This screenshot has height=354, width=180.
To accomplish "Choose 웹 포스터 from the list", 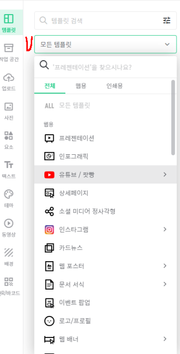I will [x=105, y=266].
